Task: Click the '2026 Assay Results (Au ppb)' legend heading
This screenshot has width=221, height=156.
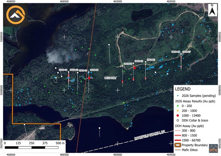Action: [x=195, y=101]
